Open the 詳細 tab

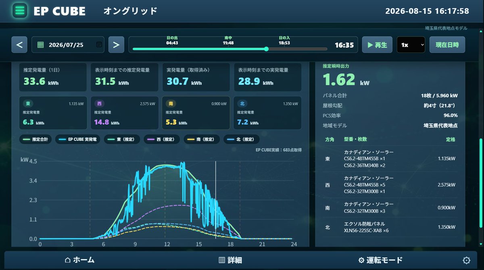point(230,260)
